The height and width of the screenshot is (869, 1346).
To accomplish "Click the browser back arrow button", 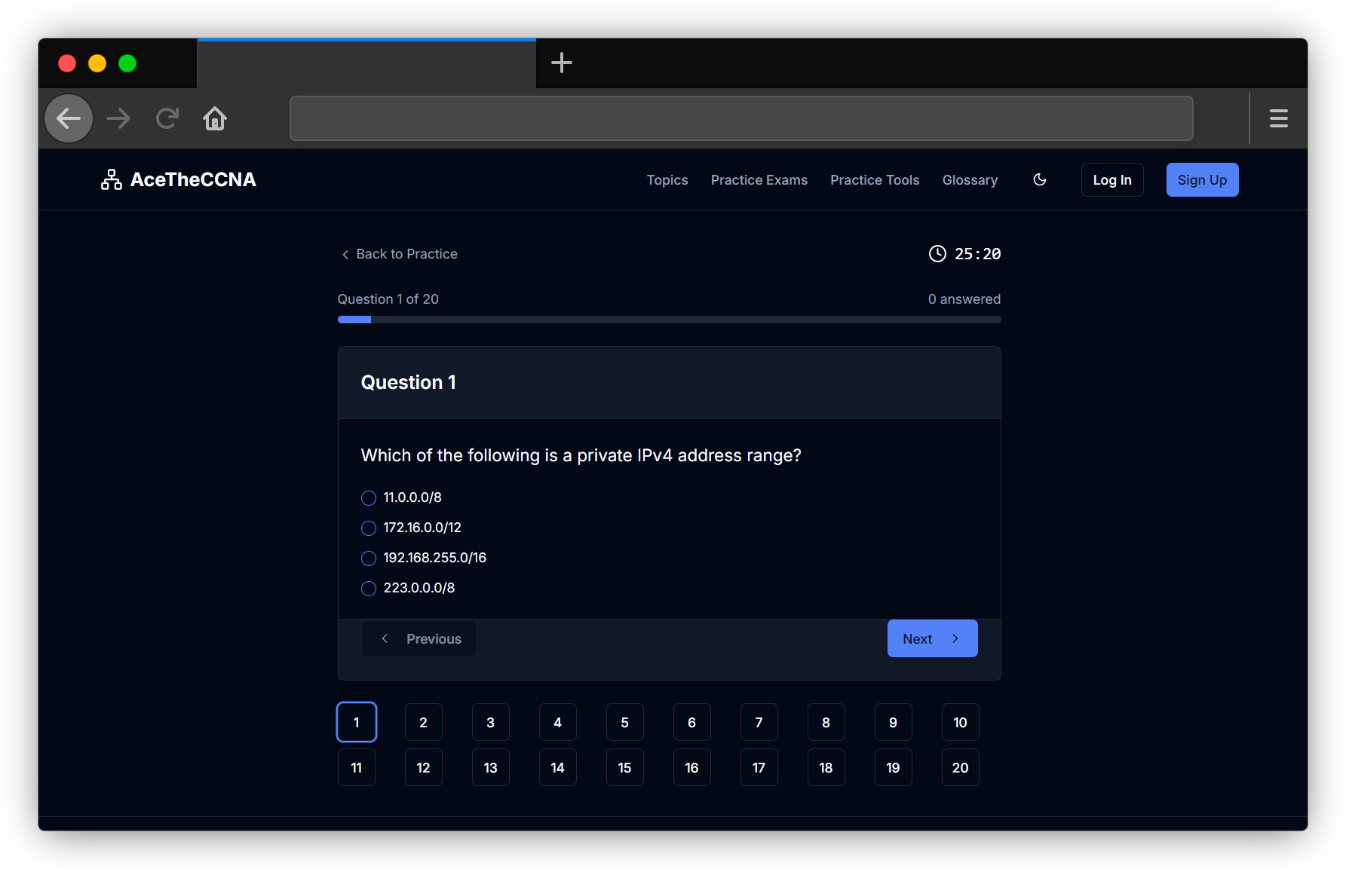I will click(x=69, y=118).
